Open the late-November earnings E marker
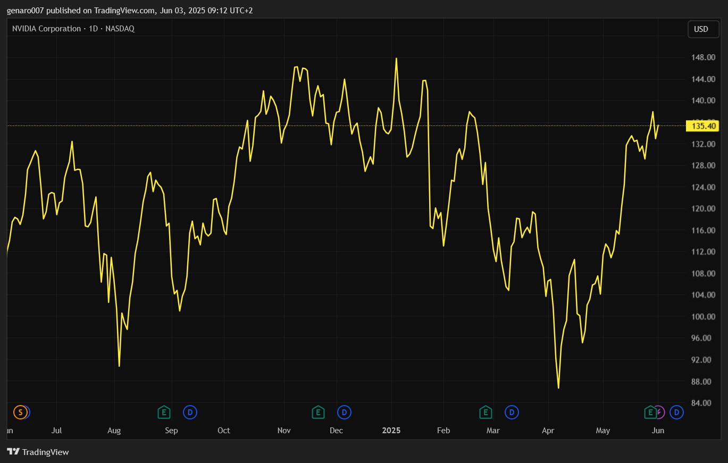This screenshot has height=463, width=728. tap(318, 412)
